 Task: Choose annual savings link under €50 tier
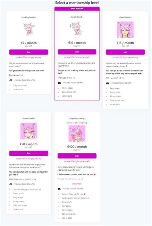[x=29, y=159]
